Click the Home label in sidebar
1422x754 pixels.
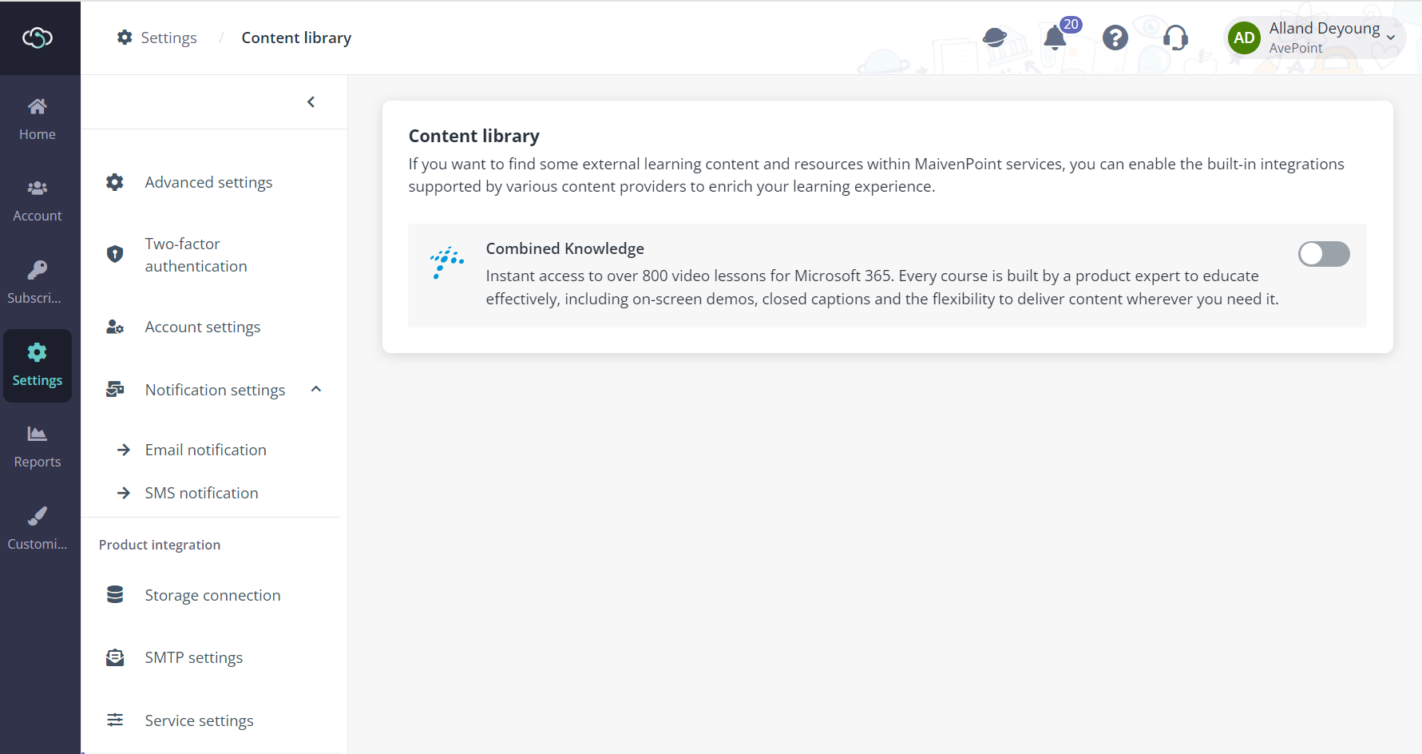(x=38, y=134)
